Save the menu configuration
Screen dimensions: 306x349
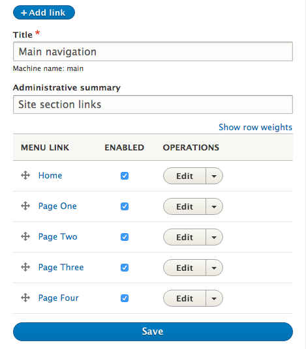tap(153, 331)
